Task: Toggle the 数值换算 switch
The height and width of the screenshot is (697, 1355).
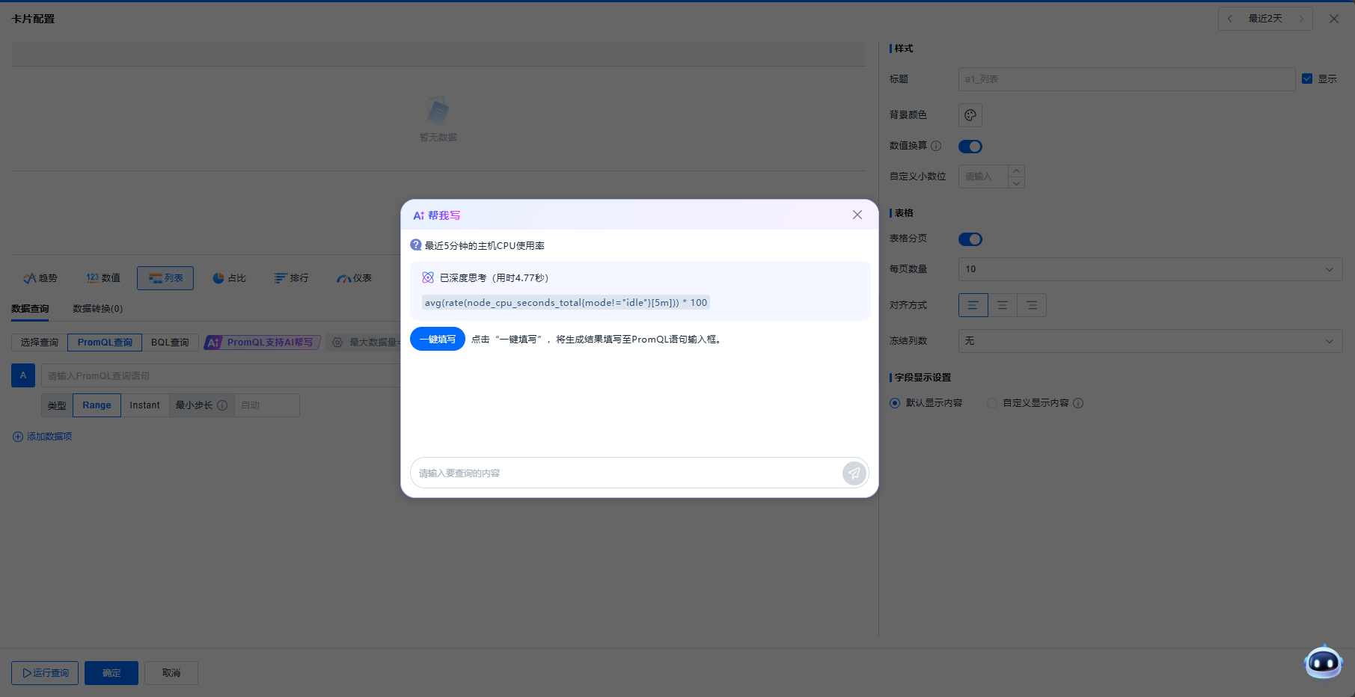Action: tap(970, 147)
